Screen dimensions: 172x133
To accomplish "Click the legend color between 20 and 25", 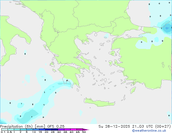I will tap(48, 129).
